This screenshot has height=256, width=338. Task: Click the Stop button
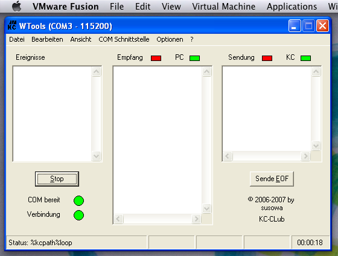57,179
